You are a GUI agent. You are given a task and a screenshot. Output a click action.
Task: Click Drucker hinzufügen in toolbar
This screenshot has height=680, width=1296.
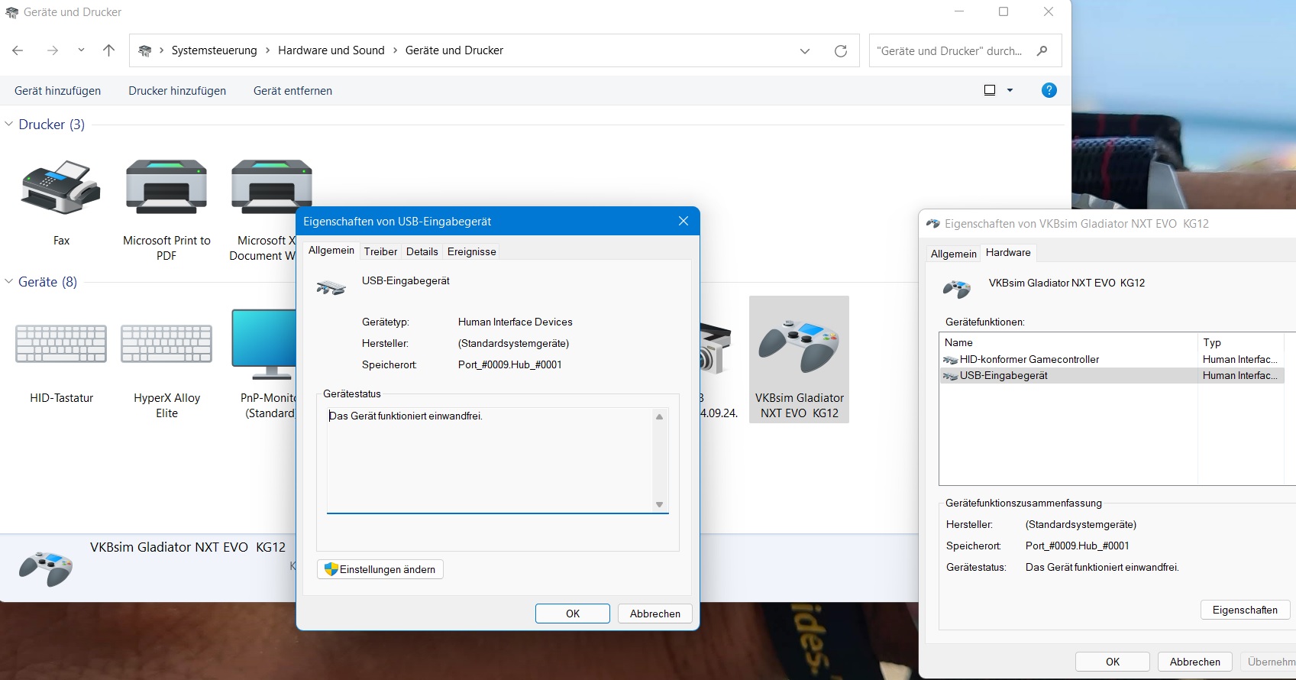click(x=177, y=90)
